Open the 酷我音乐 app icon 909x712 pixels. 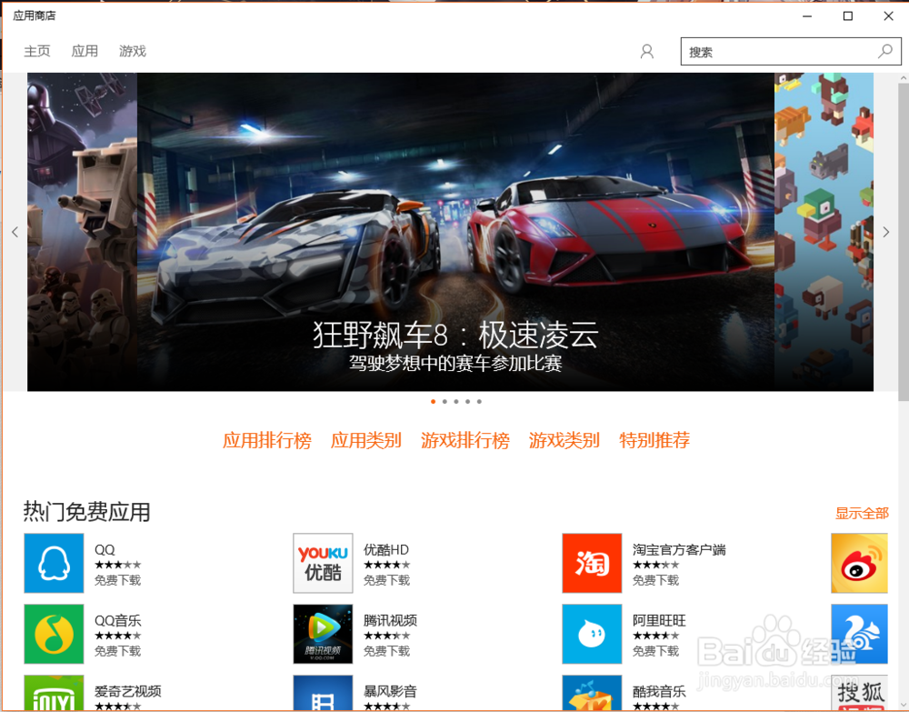click(592, 693)
